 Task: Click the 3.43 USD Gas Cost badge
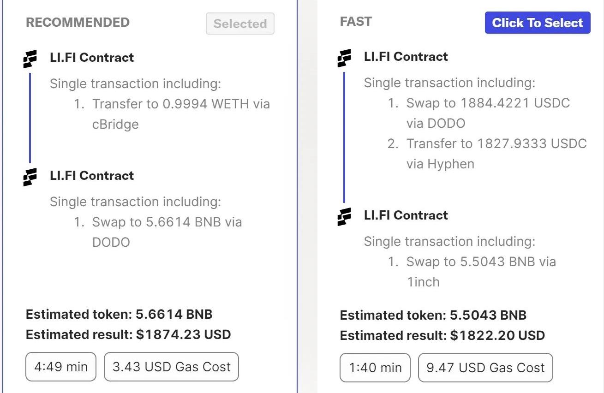point(171,367)
